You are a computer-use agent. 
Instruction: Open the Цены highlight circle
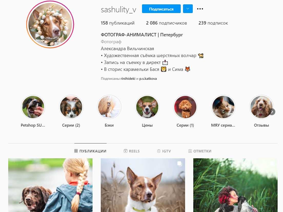pyautogui.click(x=147, y=107)
